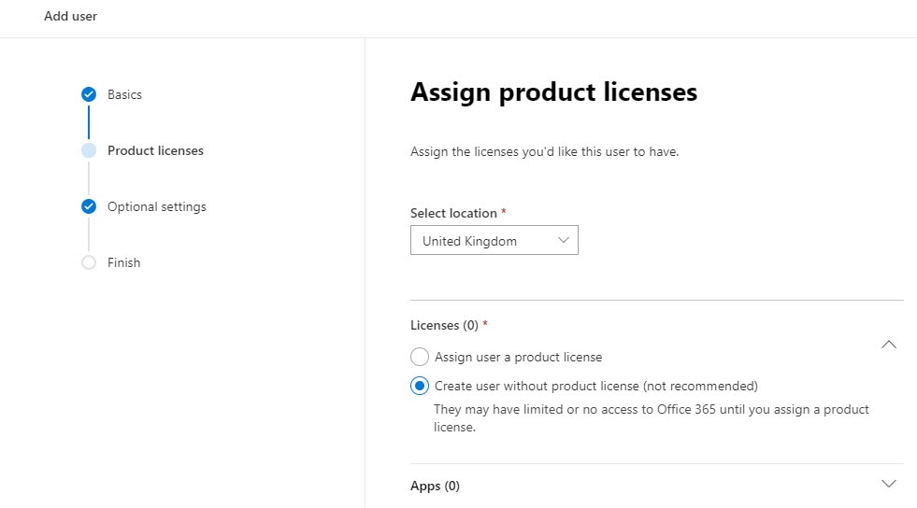Viewport: 917px width, 508px height.
Task: Select the Product licenses step label
Action: [x=155, y=150]
